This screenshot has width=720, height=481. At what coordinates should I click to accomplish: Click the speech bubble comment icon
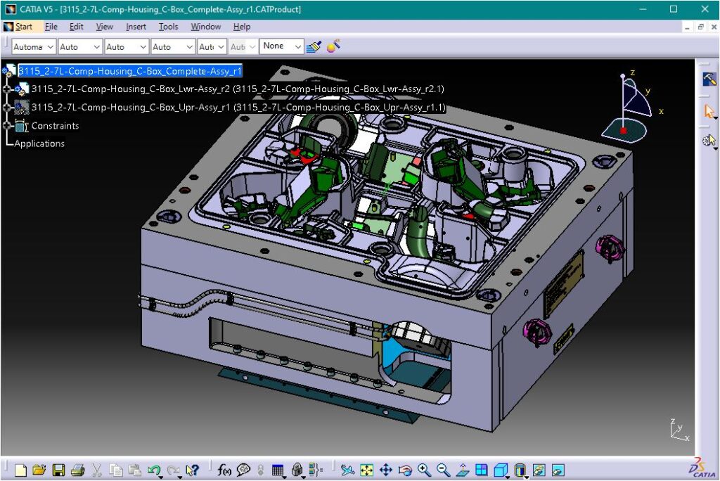coord(243,470)
